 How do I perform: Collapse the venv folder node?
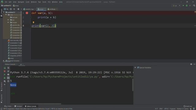pyautogui.click(x=6, y=15)
